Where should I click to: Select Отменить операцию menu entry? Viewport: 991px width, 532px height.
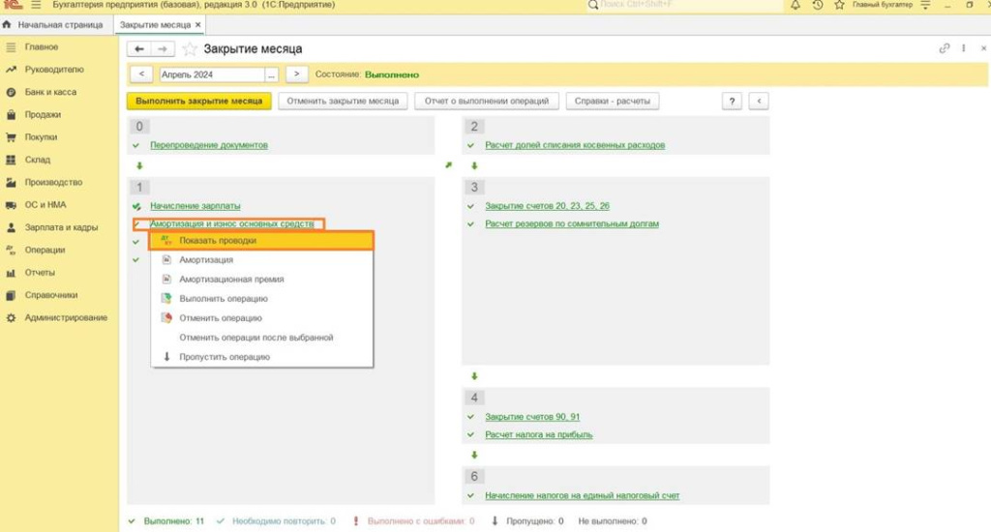pyautogui.click(x=220, y=318)
